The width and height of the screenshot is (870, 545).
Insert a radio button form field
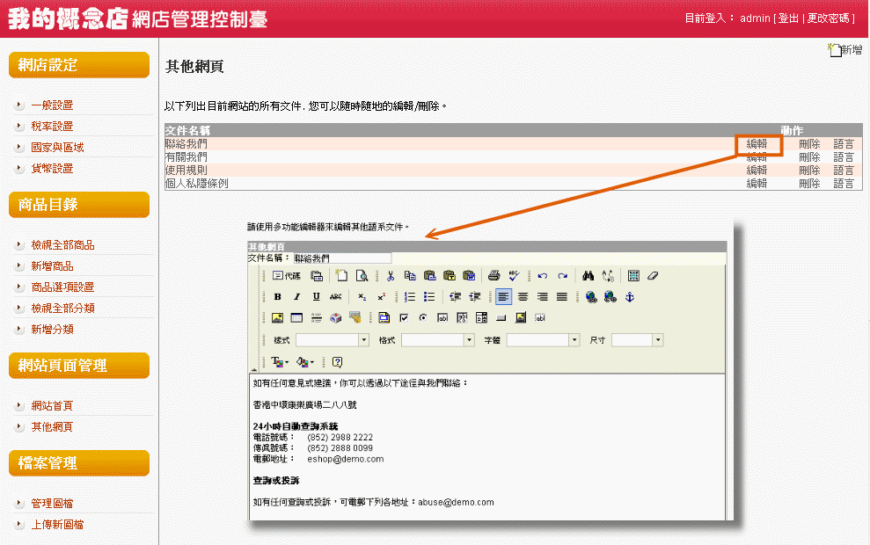(423, 318)
